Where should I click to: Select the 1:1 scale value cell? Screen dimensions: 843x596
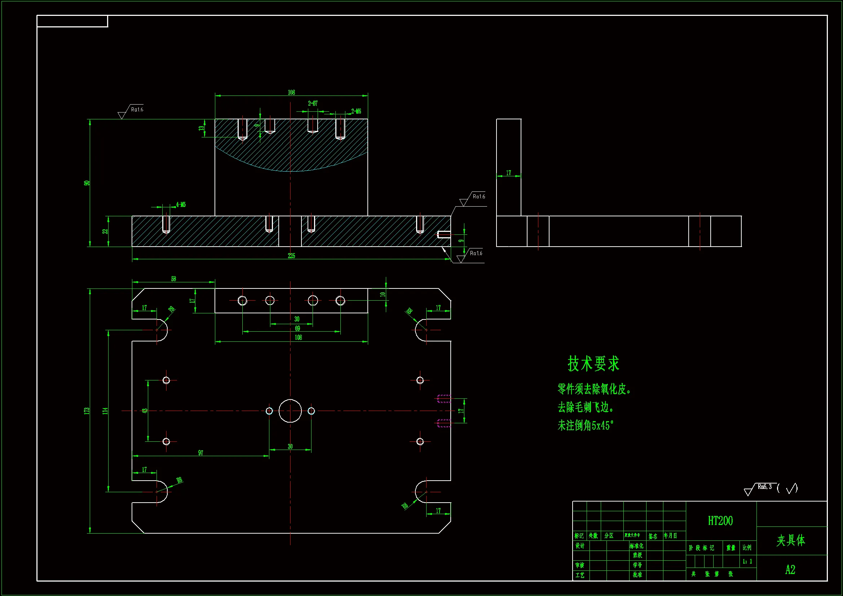coord(747,561)
